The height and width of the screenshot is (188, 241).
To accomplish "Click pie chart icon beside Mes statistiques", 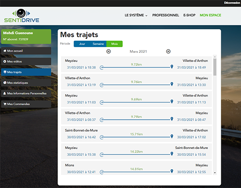I will (x=5, y=83).
